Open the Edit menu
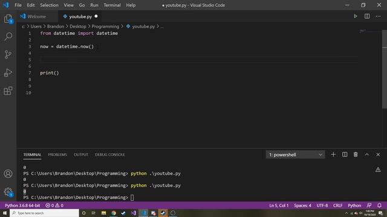Viewport: 387px width, 217px height. click(x=31, y=5)
